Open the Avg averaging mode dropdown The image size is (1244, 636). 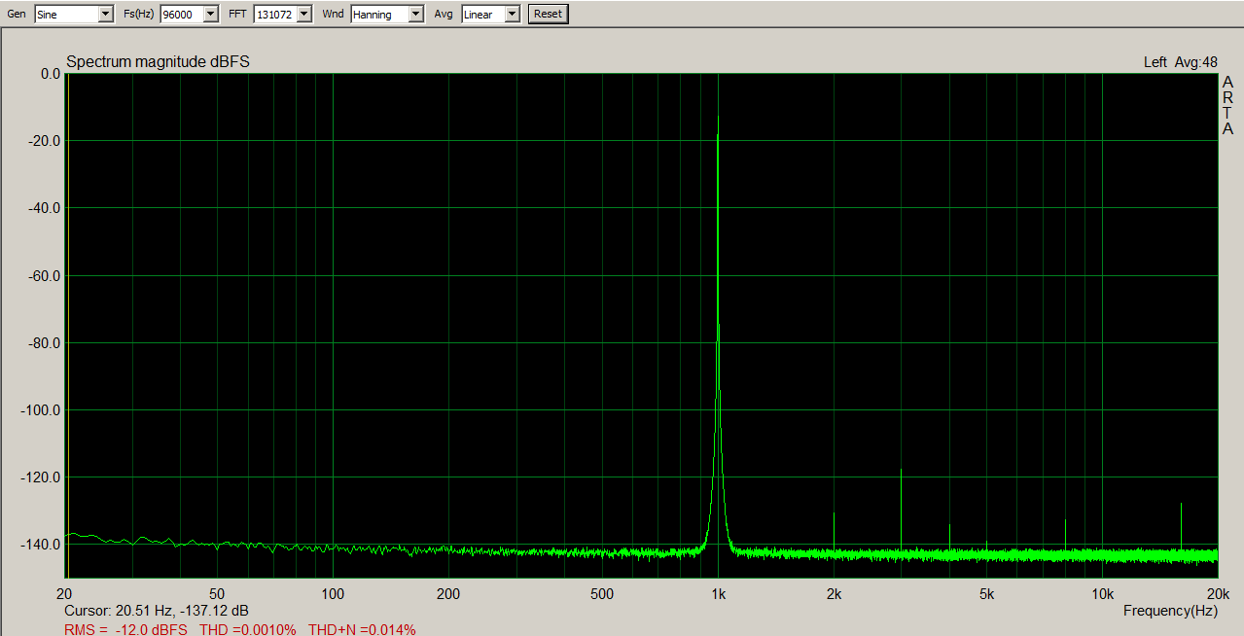513,14
